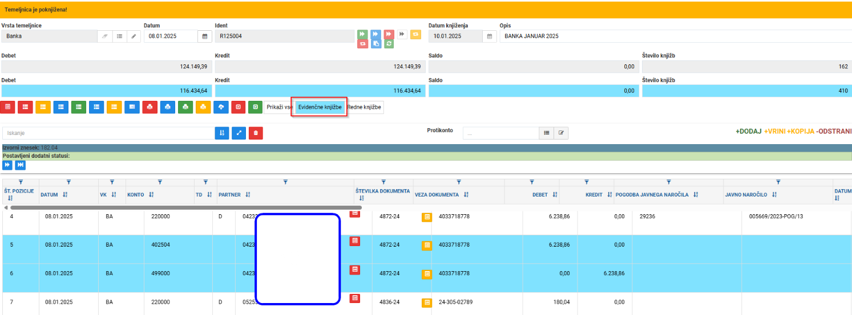This screenshot has height=315, width=852.
Task: Click the blue copy documents icon near Ident
Action: [x=375, y=44]
